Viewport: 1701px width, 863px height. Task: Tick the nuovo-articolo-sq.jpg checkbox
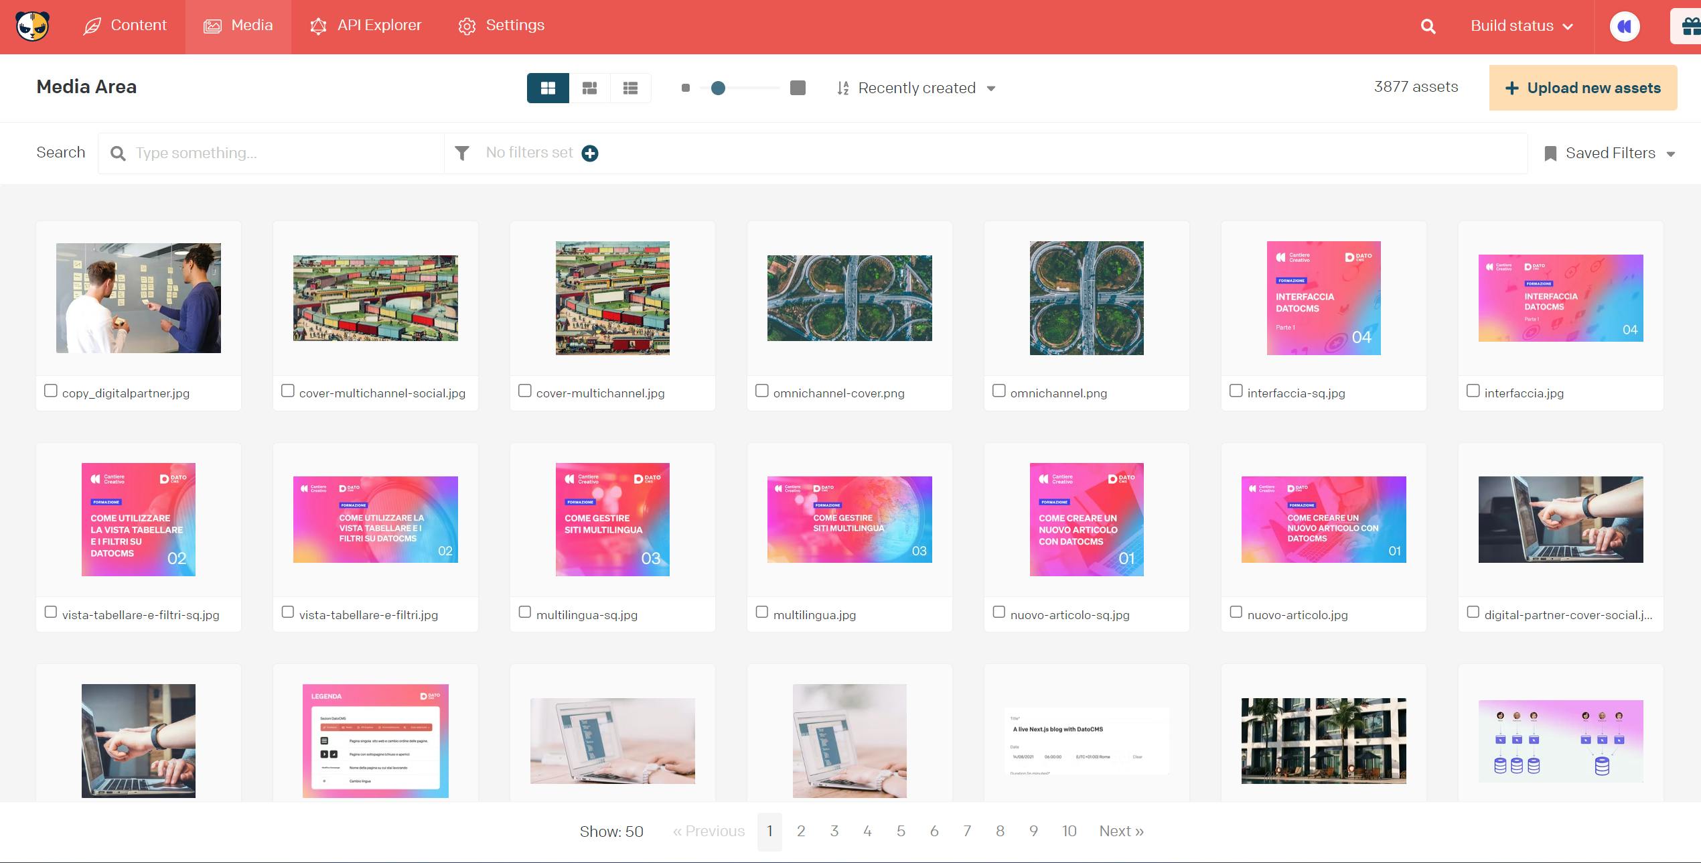click(999, 612)
